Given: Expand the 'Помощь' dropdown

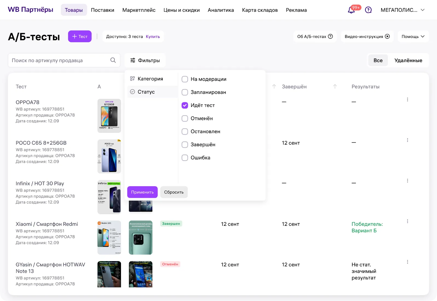Looking at the screenshot, I should 413,37.
